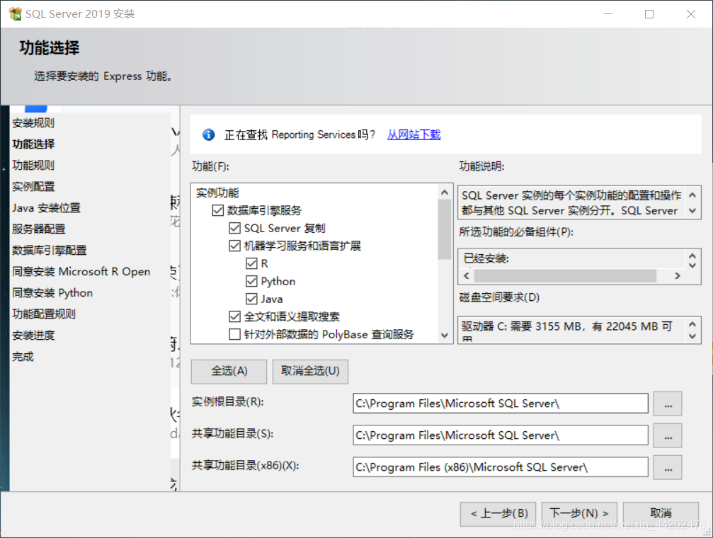713x538 pixels.
Task: Click the feature list scrollbar thumb
Action: [x=445, y=229]
